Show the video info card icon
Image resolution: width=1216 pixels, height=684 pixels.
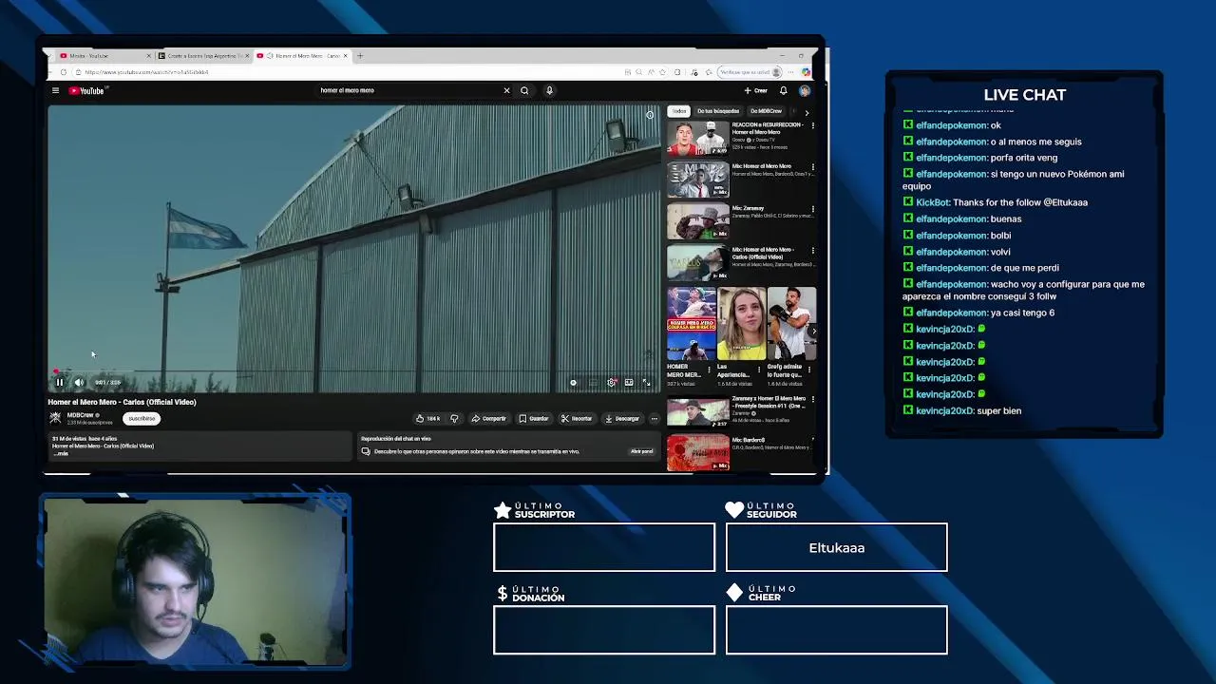point(650,115)
